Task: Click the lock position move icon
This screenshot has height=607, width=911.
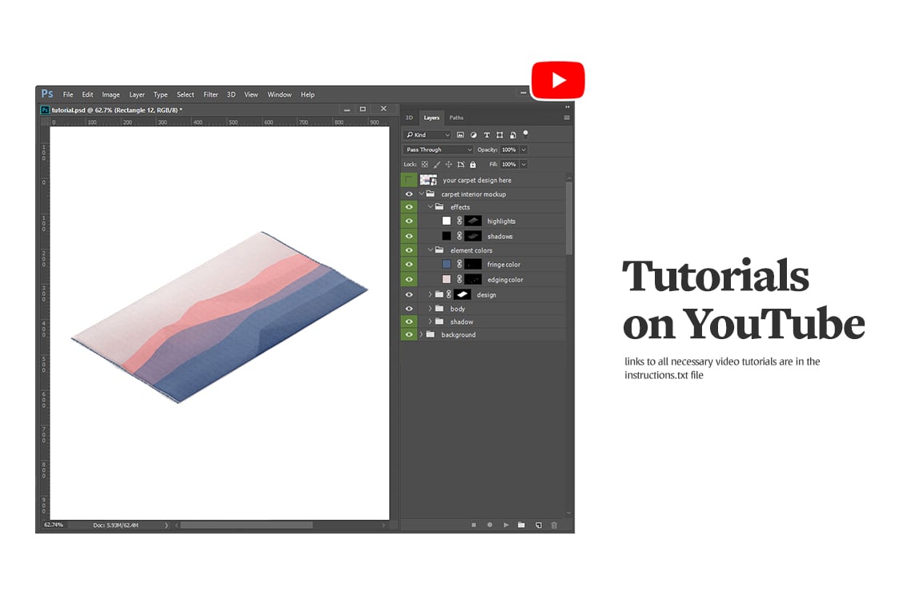Action: point(448,165)
